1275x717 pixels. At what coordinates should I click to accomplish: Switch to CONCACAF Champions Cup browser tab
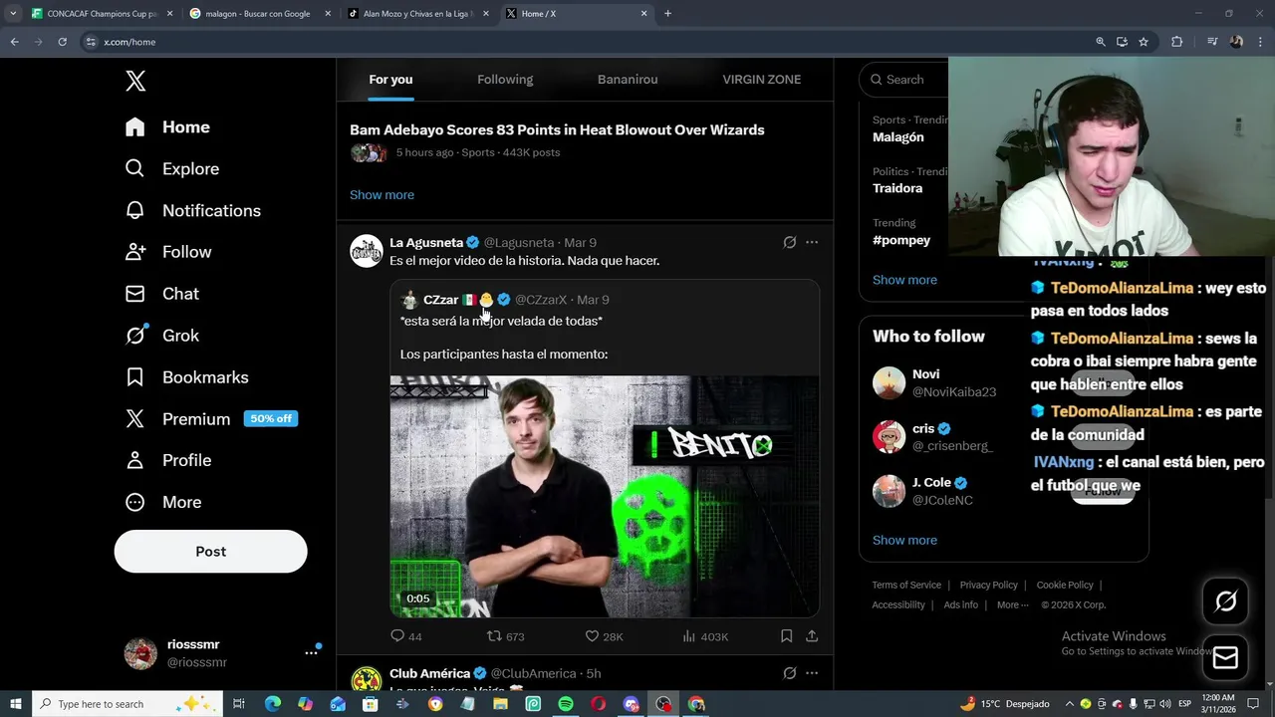(x=101, y=14)
